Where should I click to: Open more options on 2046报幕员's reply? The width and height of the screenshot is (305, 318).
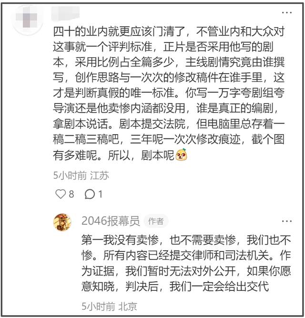pos(287,221)
